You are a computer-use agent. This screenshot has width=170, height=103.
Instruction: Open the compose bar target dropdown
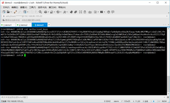tap(164, 97)
